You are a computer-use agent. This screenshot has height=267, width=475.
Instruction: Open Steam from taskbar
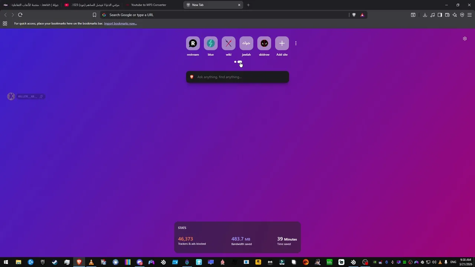[x=55, y=262]
